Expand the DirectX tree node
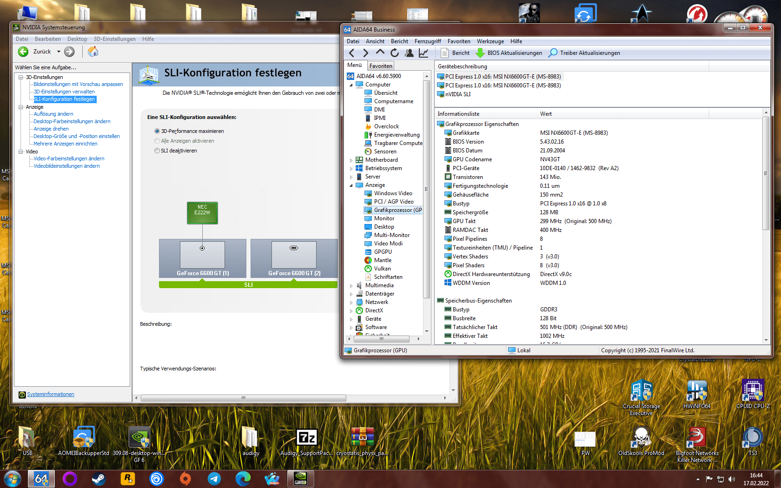 point(351,310)
